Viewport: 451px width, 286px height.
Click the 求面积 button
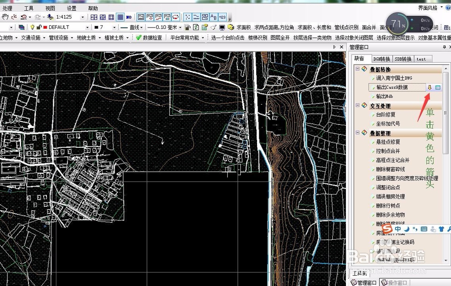point(243,27)
